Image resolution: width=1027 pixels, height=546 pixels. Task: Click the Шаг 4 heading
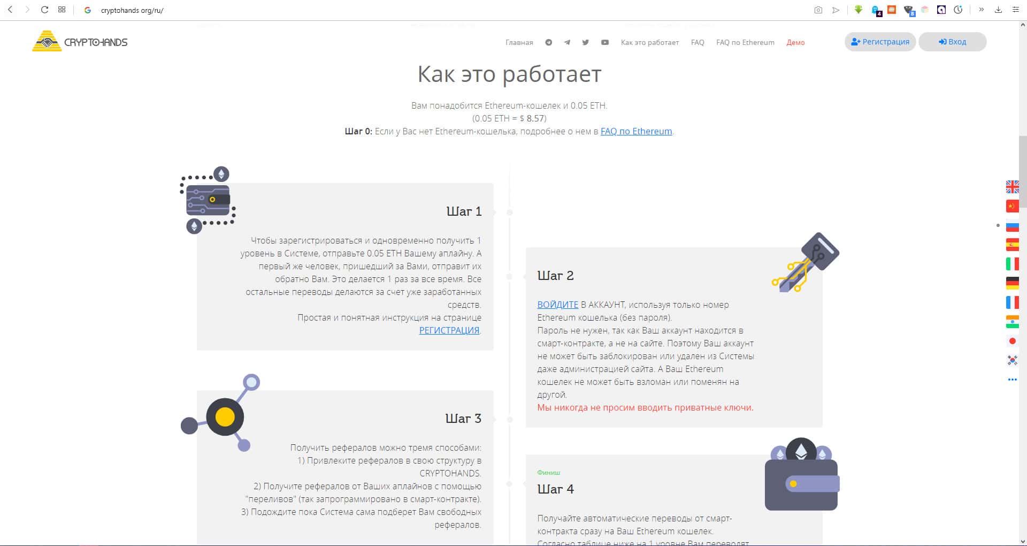pyautogui.click(x=555, y=489)
